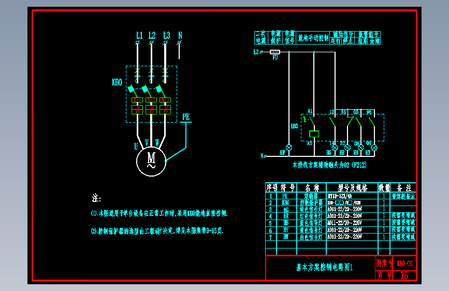This screenshot has height=291, width=449.
Task: Click note (1) about single equipment control
Action: pos(159,213)
